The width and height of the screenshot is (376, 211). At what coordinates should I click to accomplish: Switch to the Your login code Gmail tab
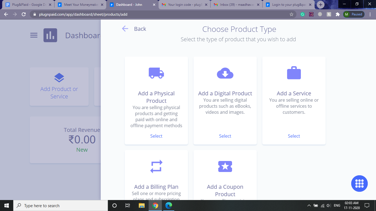click(185, 5)
